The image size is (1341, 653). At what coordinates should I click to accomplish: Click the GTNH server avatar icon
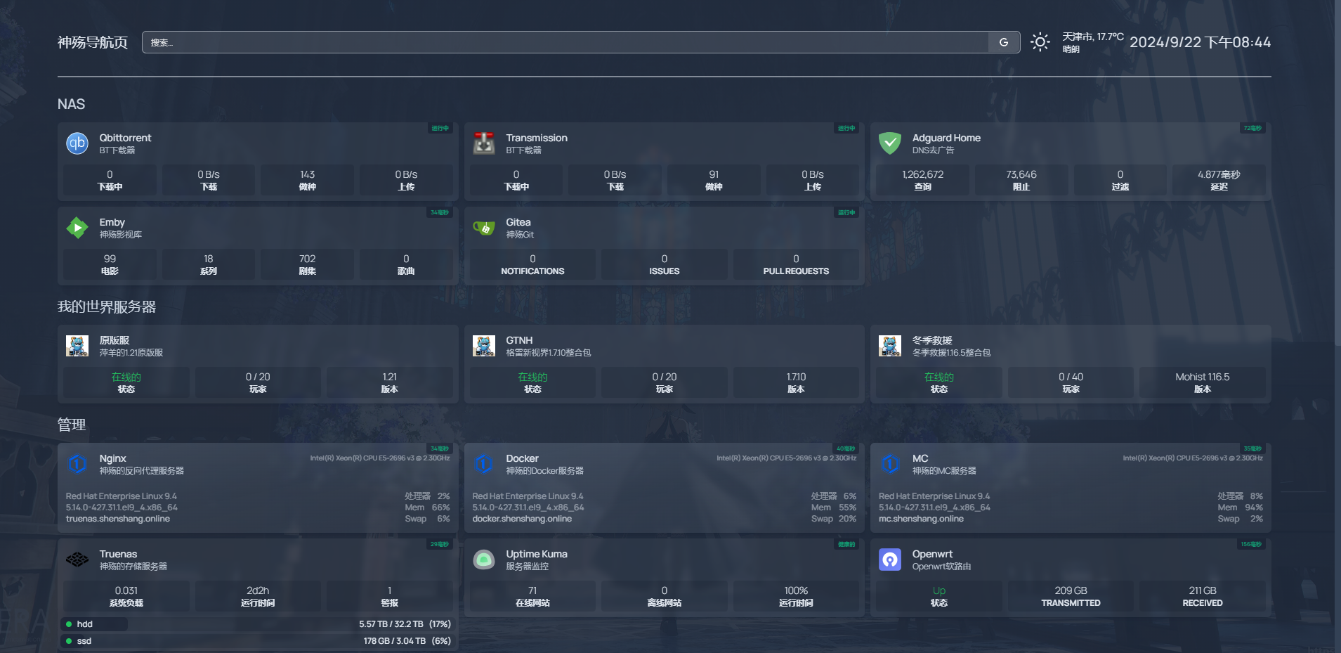[x=484, y=346]
